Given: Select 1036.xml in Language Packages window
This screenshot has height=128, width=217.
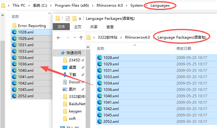Looking at the screenshot, I should point(156,89).
